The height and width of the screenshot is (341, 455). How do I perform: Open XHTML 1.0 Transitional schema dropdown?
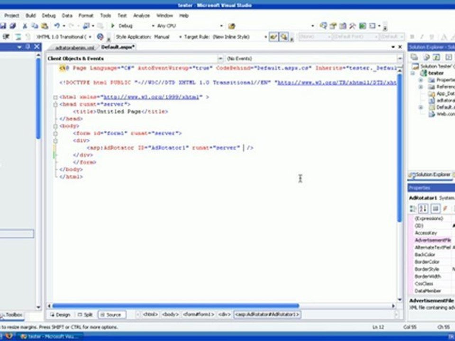[x=90, y=37]
